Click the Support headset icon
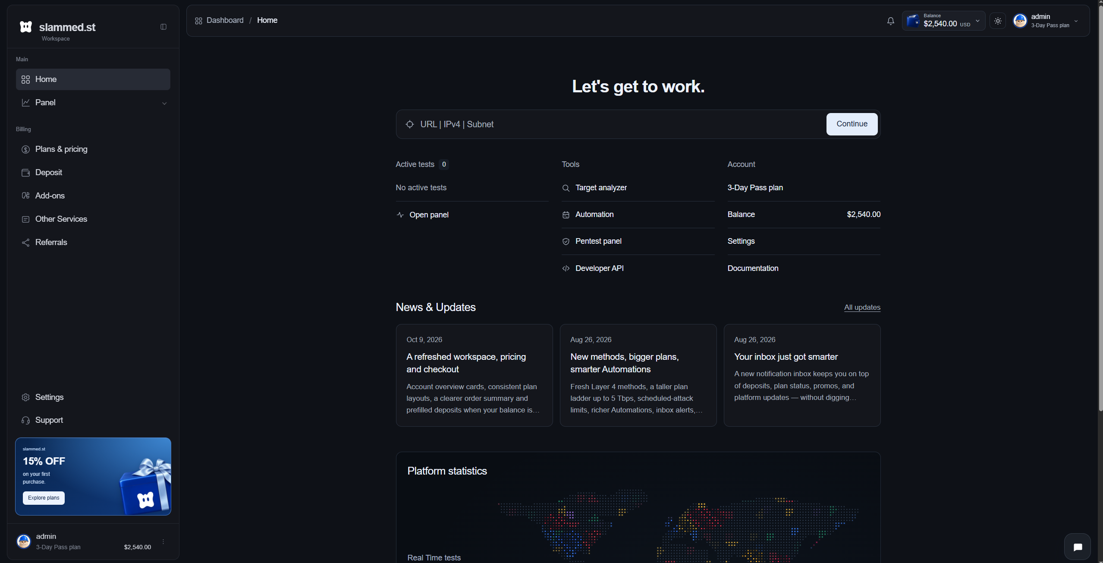1103x563 pixels. point(26,420)
